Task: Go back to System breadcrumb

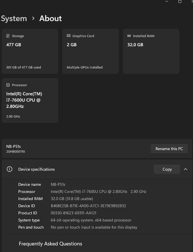Action: pyautogui.click(x=14, y=19)
